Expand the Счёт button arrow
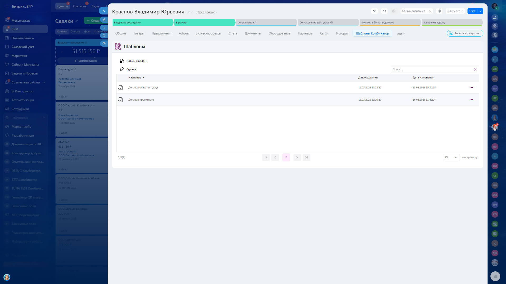Viewport: 506px width, 284px height. point(481,11)
